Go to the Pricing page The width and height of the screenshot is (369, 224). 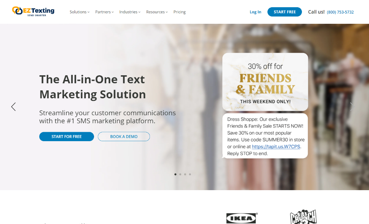pyautogui.click(x=179, y=12)
